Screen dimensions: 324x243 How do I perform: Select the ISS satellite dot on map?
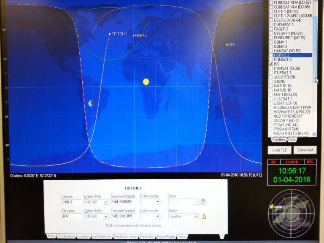[x=227, y=44]
